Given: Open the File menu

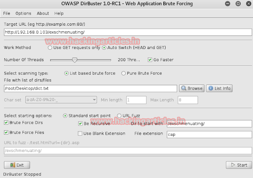Looking at the screenshot, I should [7, 13].
